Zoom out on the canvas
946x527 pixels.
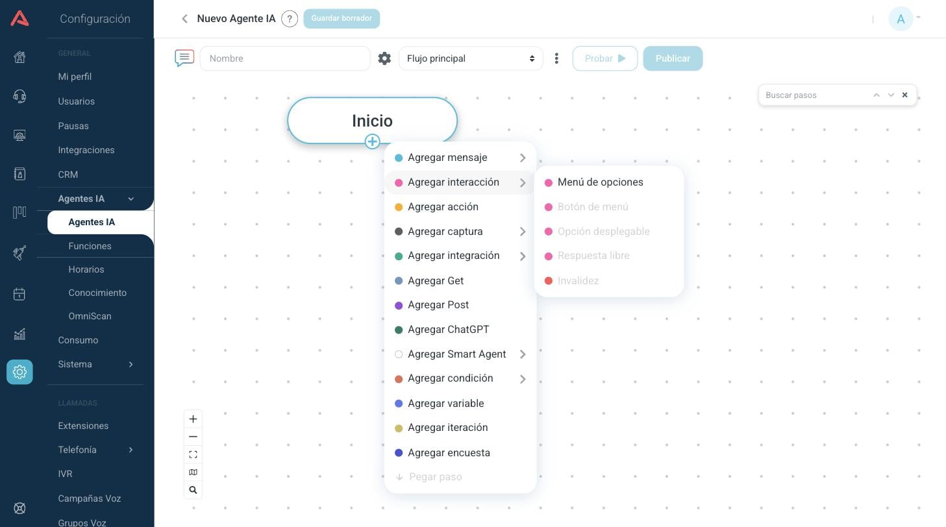(193, 437)
